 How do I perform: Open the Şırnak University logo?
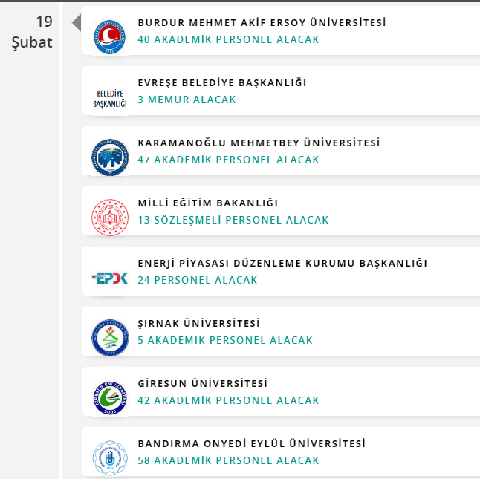(110, 338)
